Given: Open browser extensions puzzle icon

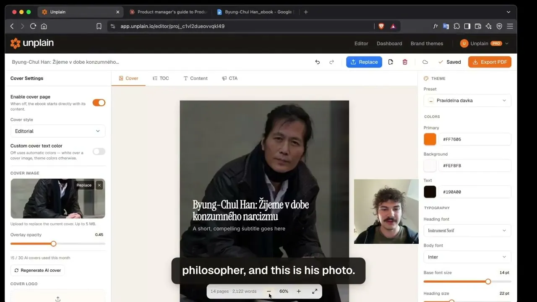Looking at the screenshot, I should pos(457,26).
